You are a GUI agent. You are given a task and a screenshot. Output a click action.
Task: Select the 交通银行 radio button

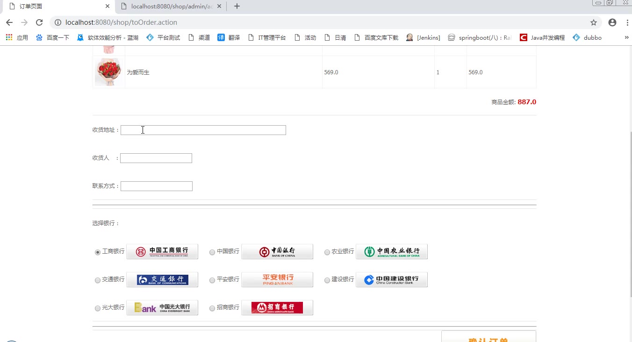98,280
